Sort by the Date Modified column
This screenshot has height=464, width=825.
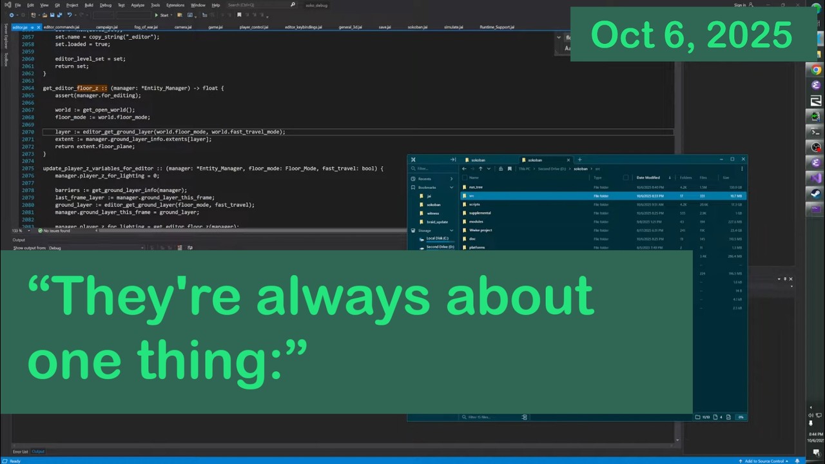click(x=648, y=178)
